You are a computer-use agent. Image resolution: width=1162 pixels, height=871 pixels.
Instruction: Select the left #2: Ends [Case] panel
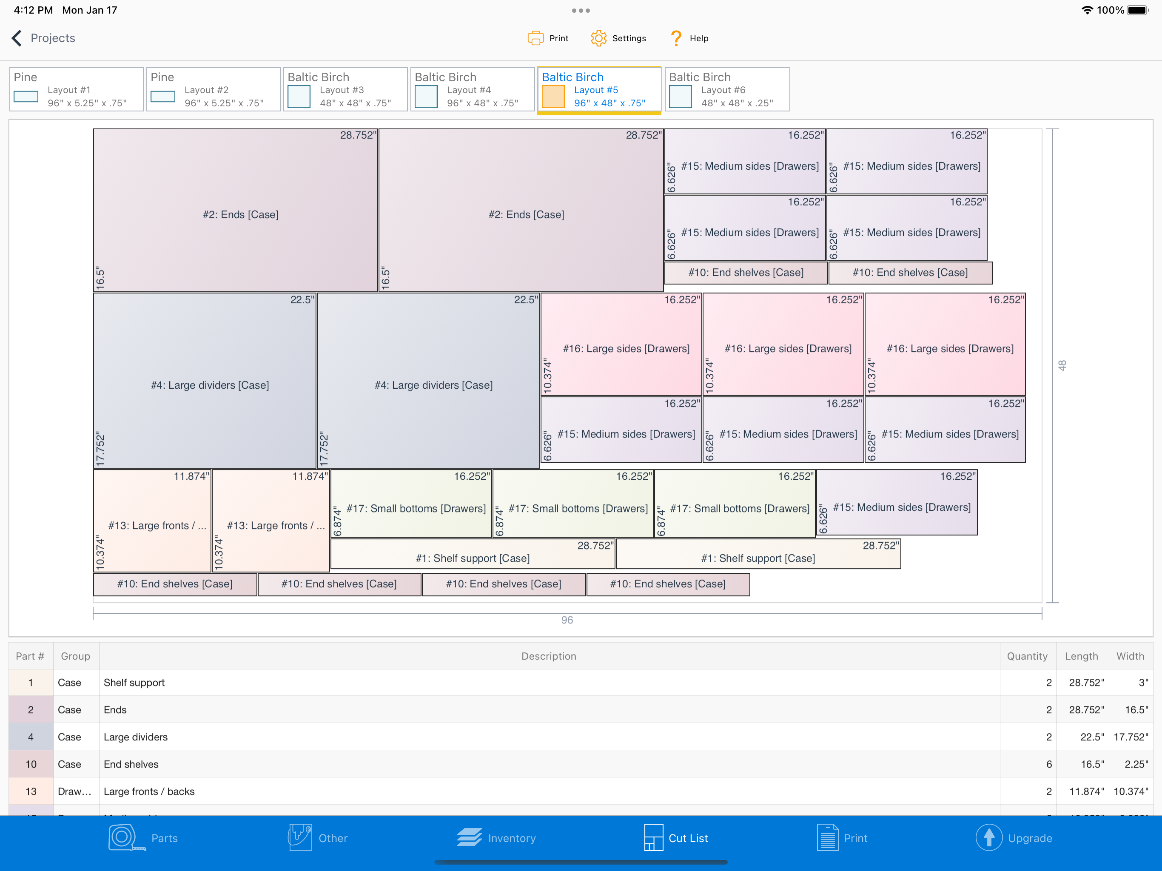[235, 210]
